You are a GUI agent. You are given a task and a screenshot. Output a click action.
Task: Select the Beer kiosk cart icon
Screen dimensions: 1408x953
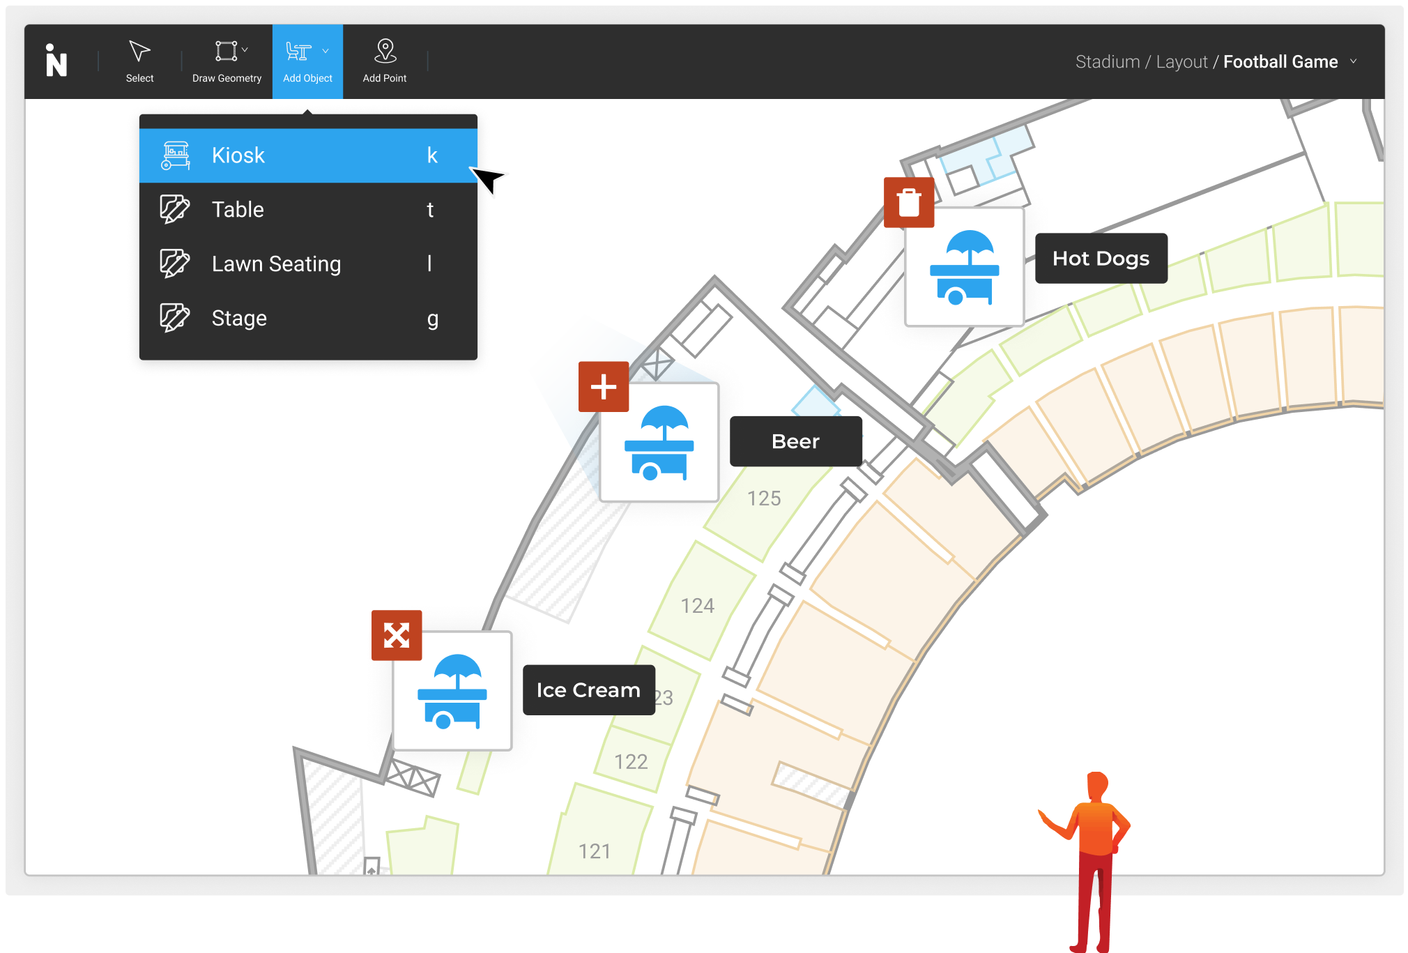click(659, 443)
